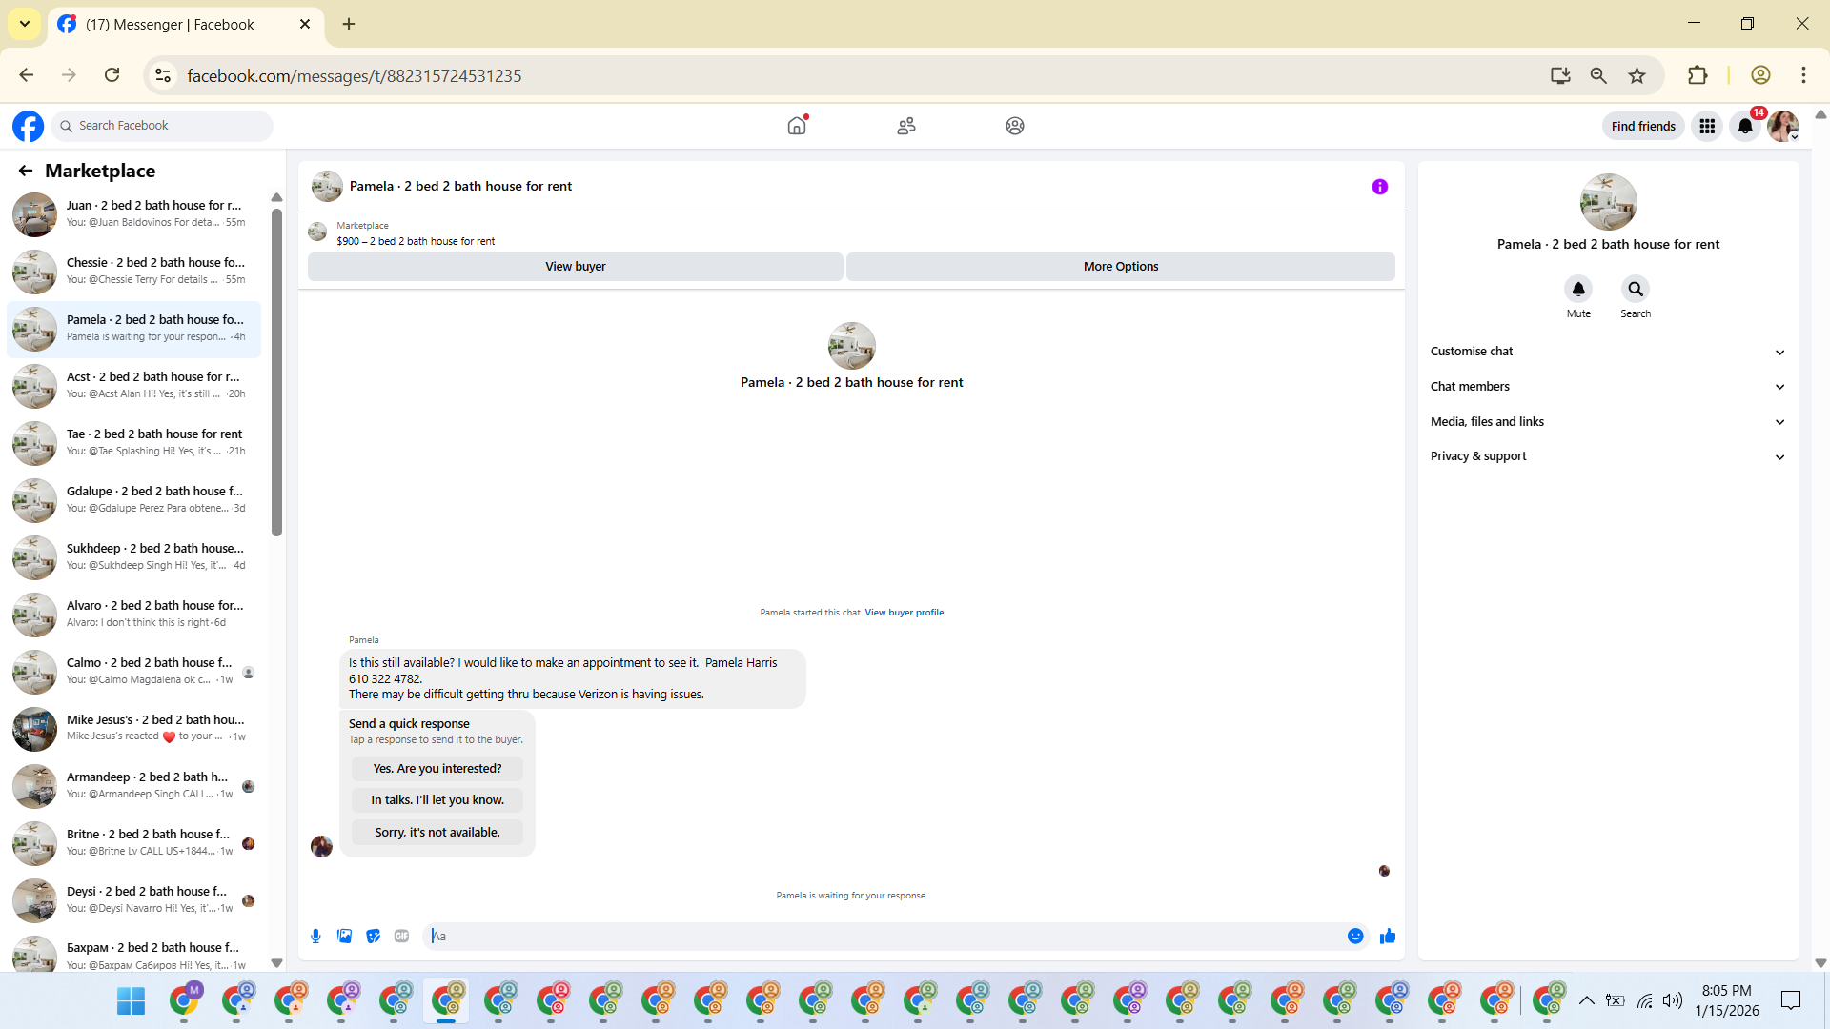Click the voice clip microphone icon

point(315,937)
